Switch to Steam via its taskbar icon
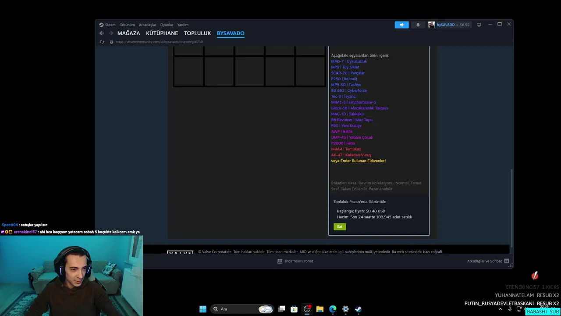The height and width of the screenshot is (316, 561). click(358, 309)
